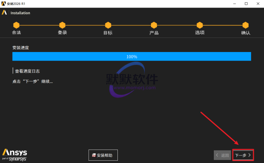This screenshot has width=264, height=163.
Task: Click the 合法 step hexagon icon
Action: (16, 25)
